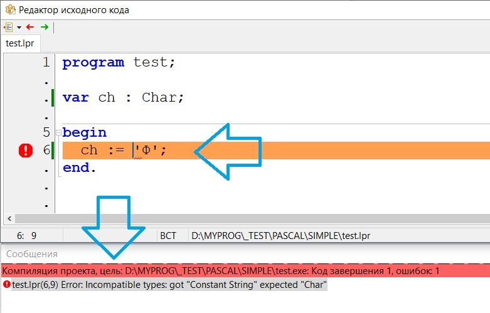The image size is (490, 313).
Task: Select the red compilation summary message row
Action: (245, 271)
